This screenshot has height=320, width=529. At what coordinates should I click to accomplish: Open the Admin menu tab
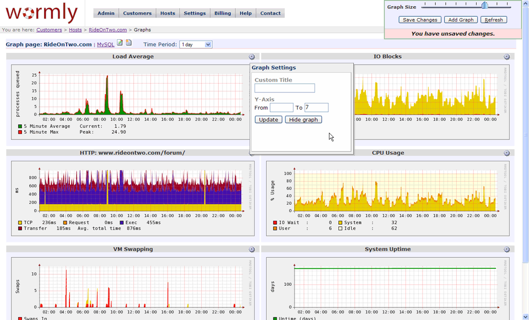point(106,13)
